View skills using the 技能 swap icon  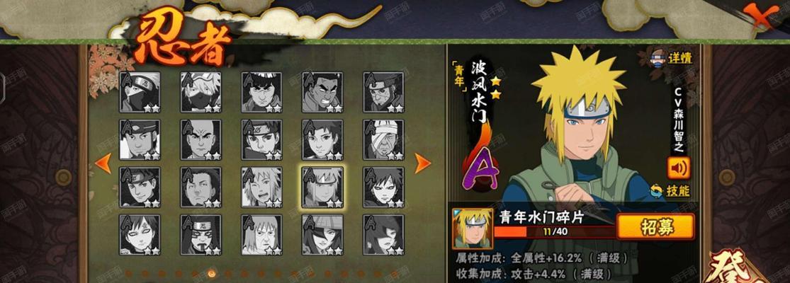[670, 190]
